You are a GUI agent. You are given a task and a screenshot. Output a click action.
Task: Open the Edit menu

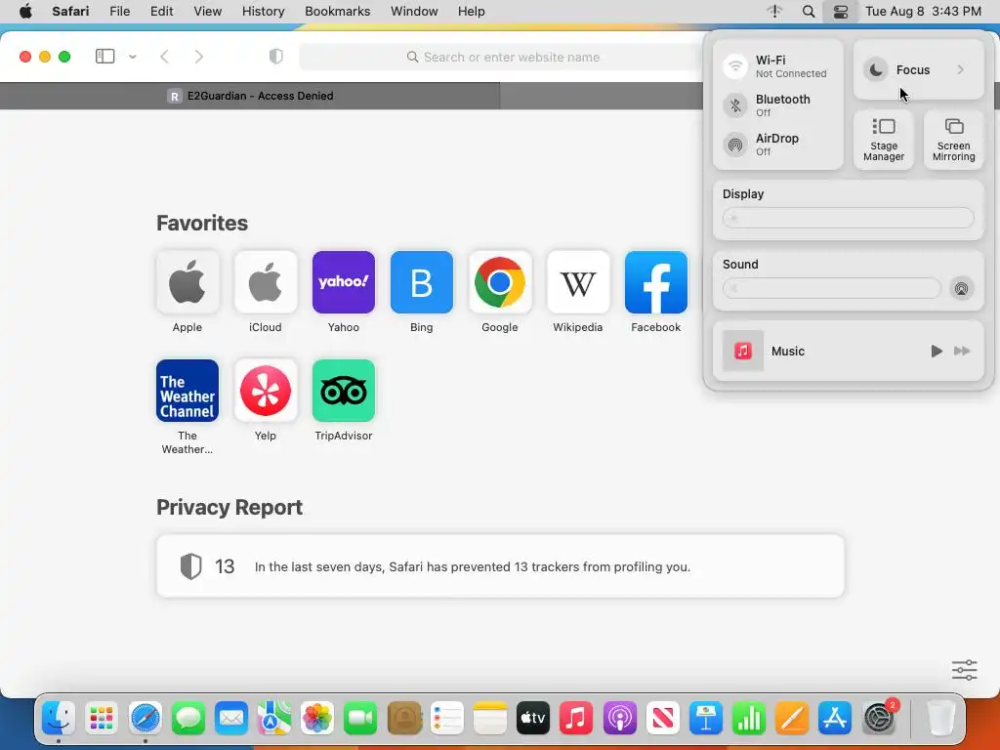[x=161, y=12]
